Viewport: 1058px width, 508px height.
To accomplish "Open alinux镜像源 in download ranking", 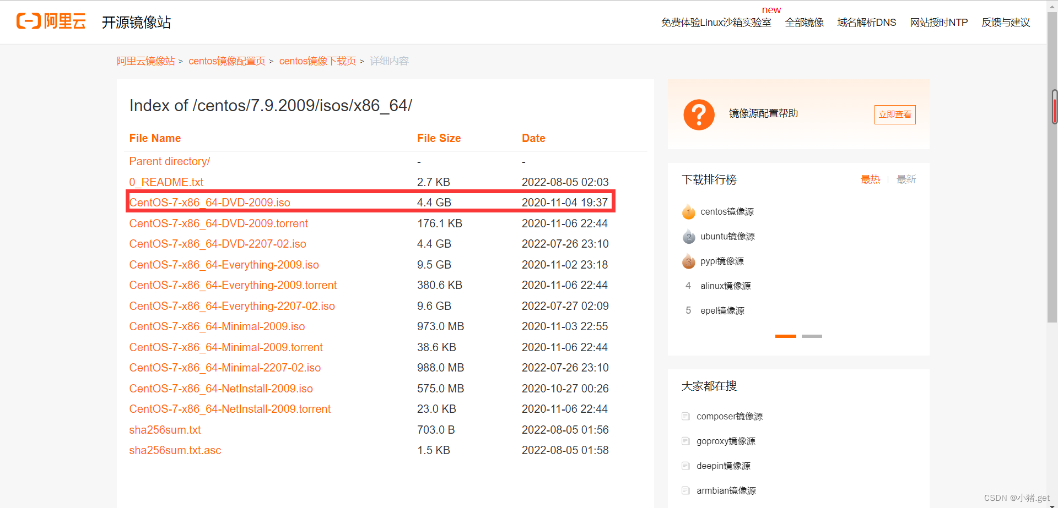I will (725, 286).
